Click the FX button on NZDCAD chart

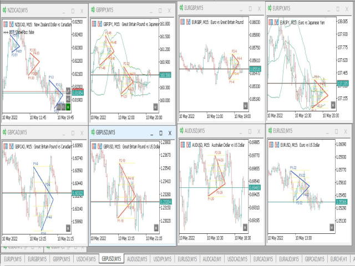pyautogui.click(x=58, y=107)
